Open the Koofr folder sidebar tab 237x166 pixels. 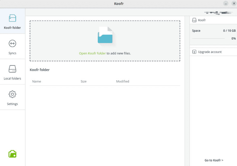pos(12,21)
